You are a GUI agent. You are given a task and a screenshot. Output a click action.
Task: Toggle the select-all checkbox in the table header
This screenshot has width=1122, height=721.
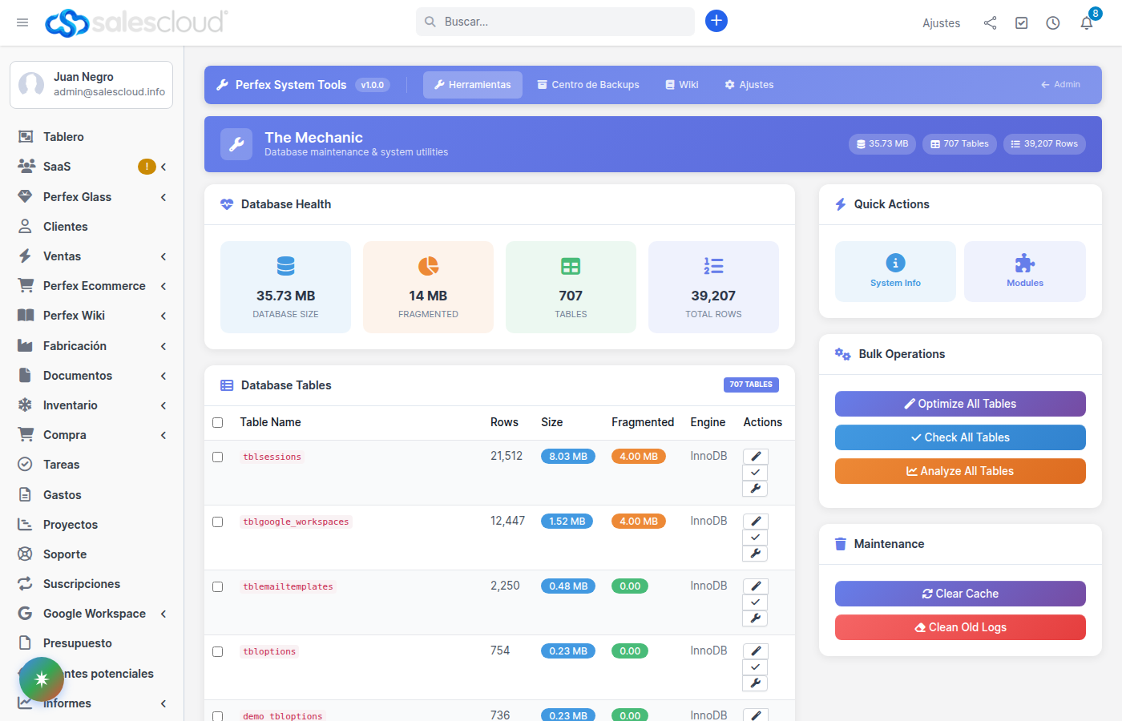pyautogui.click(x=217, y=422)
